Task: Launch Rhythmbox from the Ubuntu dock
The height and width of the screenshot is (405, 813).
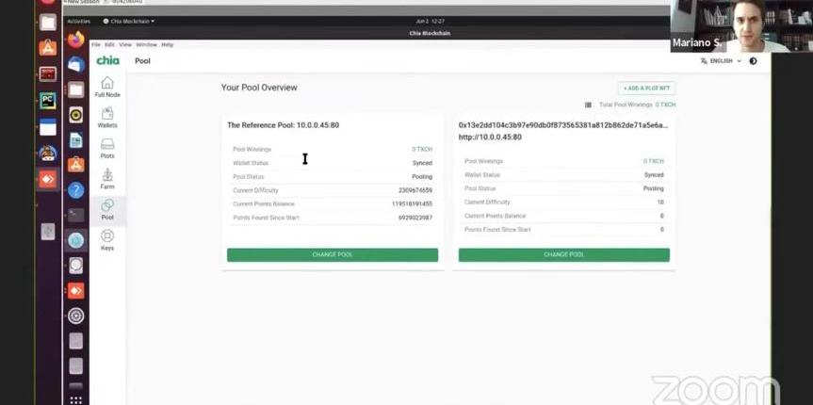Action: point(75,115)
